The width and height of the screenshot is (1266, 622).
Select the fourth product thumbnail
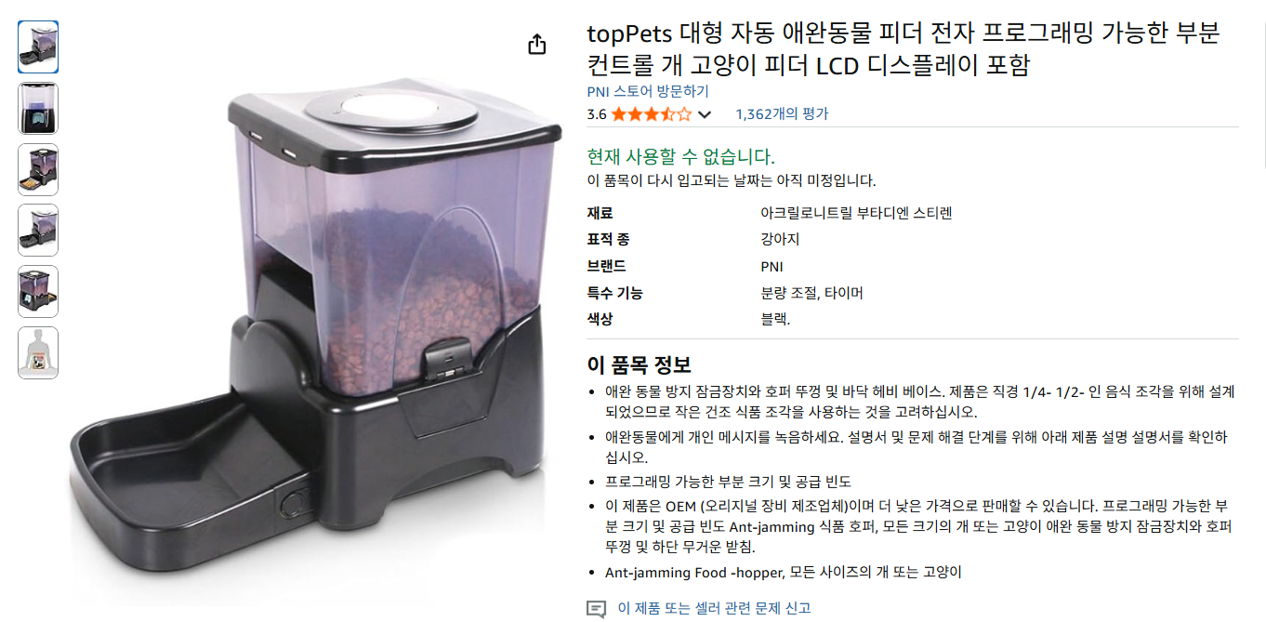[x=38, y=231]
